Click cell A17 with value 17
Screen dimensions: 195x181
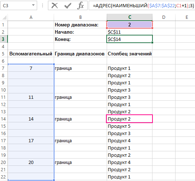[31, 140]
